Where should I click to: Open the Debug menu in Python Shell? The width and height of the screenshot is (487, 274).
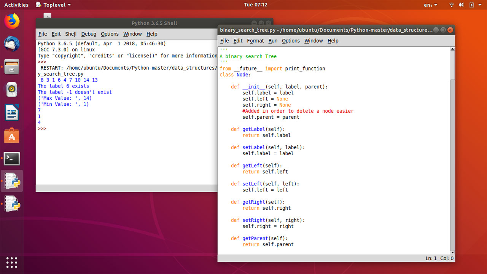pyautogui.click(x=89, y=34)
